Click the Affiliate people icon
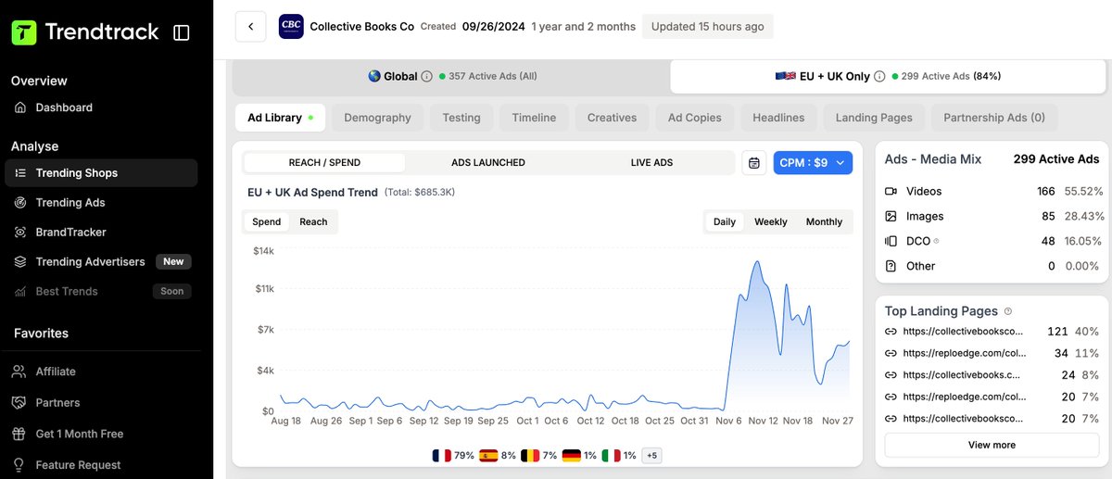Viewport: 1112px width, 479px height. pos(18,372)
